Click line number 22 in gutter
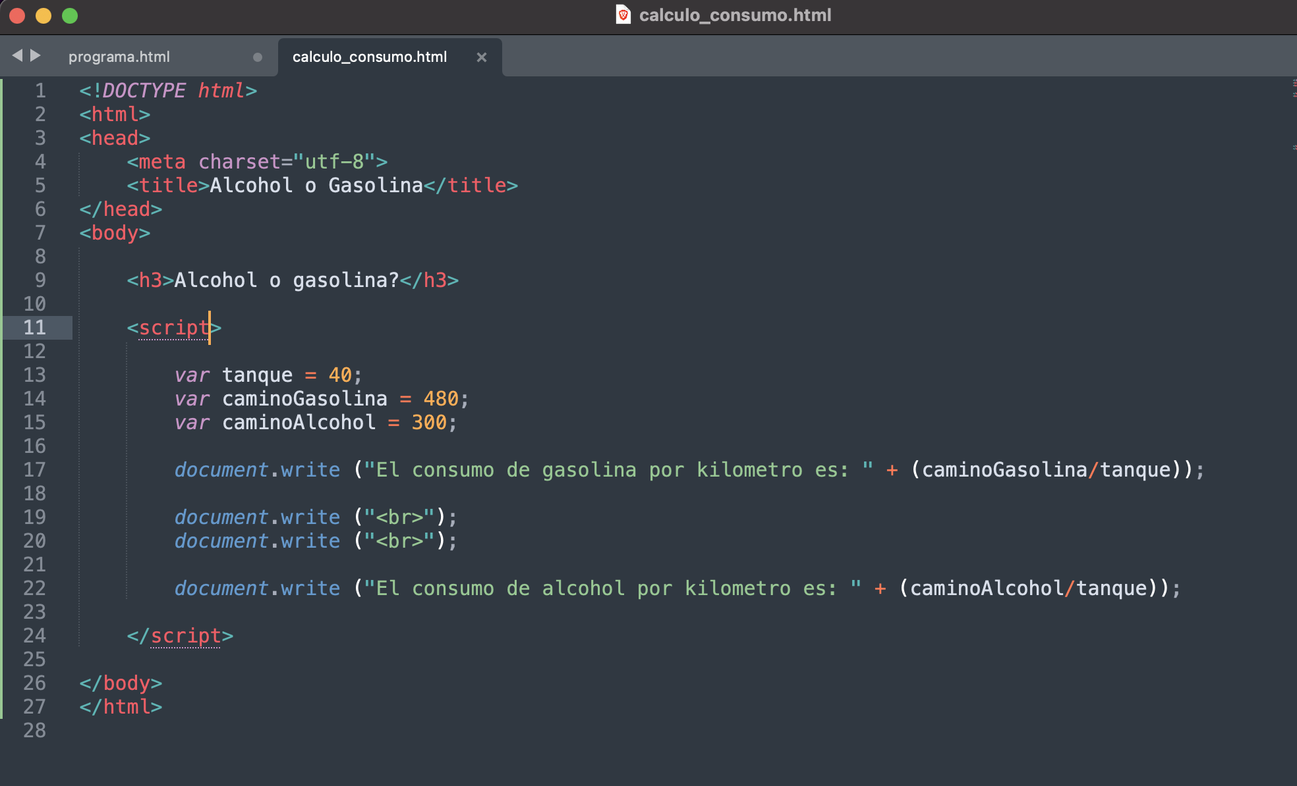Screen dimensions: 1297x786 pos(35,588)
